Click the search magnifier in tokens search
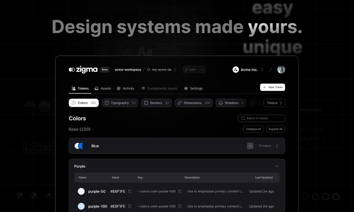354x212 pixels. click(243, 118)
